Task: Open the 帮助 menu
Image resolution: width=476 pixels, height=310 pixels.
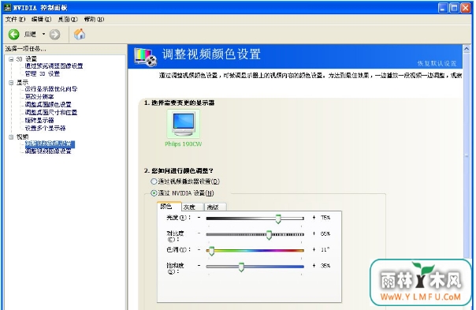Action: click(94, 19)
